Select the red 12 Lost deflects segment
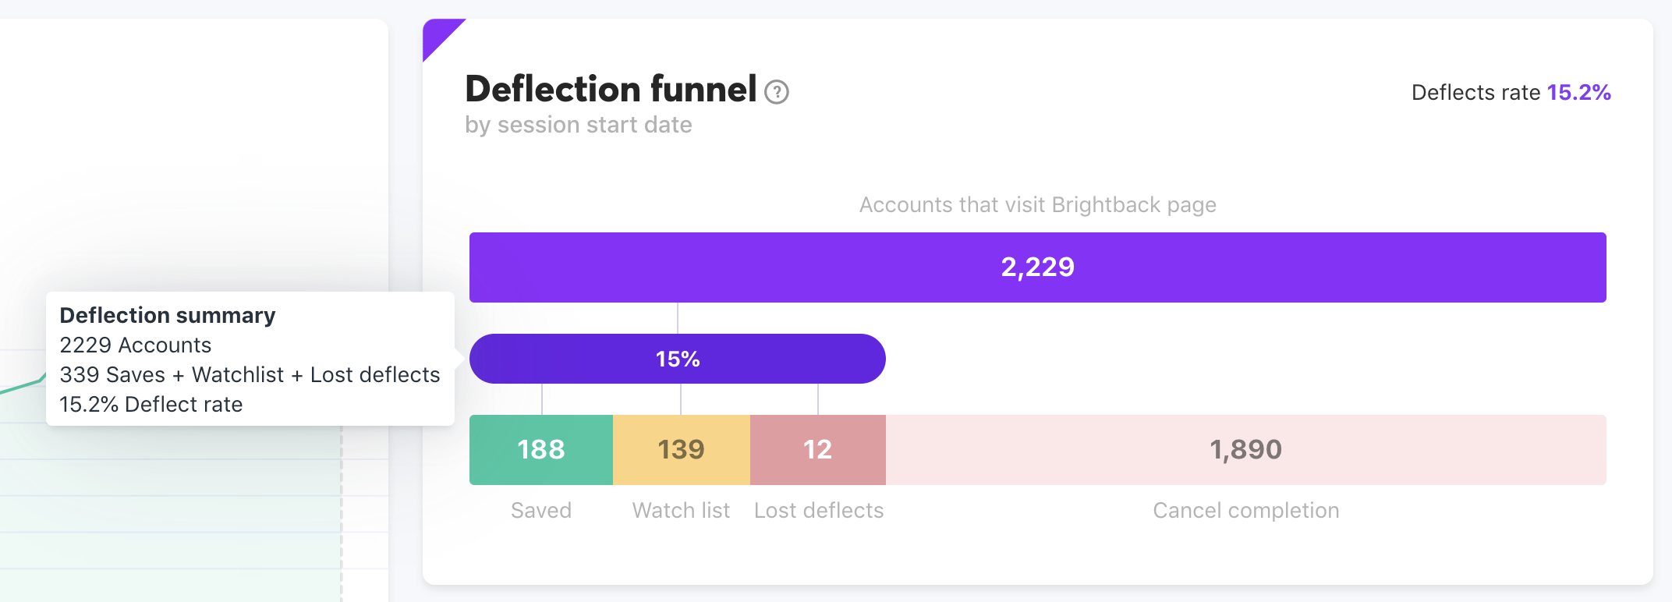1672x602 pixels. pyautogui.click(x=818, y=450)
